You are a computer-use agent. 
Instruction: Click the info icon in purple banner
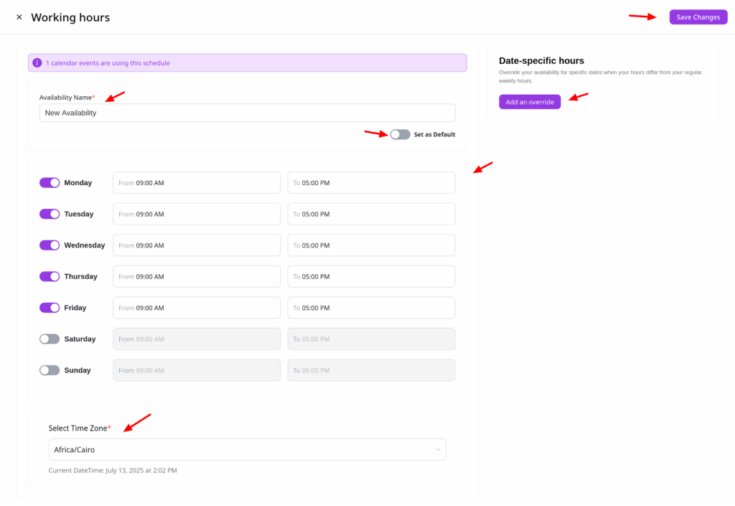pos(37,63)
